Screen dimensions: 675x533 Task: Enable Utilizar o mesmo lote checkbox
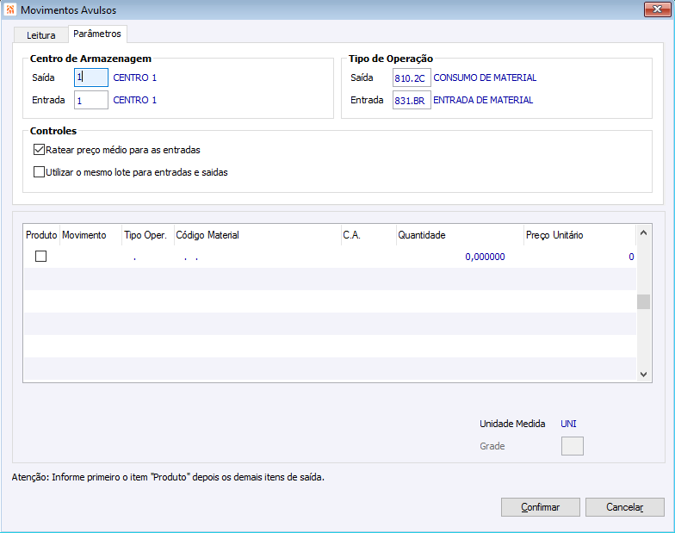click(40, 172)
